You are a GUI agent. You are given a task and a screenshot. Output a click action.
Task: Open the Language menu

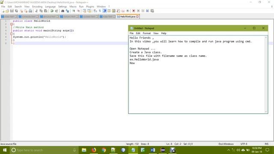pos(50,6)
